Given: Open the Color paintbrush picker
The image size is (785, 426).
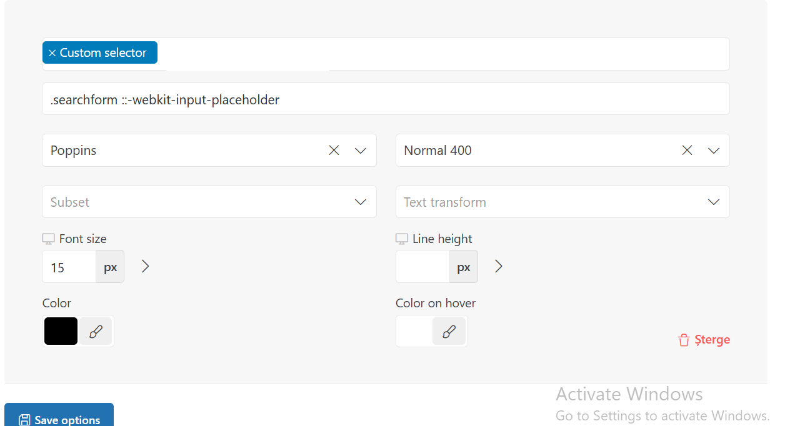Looking at the screenshot, I should pyautogui.click(x=96, y=331).
